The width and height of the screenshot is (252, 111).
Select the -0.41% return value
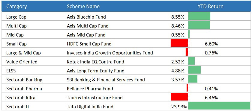[x=210, y=89]
